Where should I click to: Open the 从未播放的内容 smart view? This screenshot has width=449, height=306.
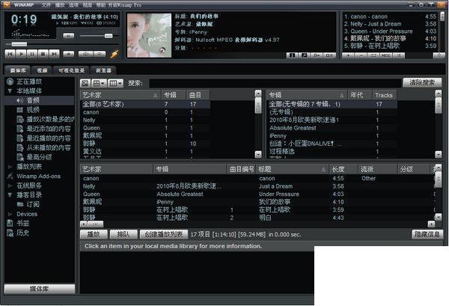pyautogui.click(x=49, y=147)
